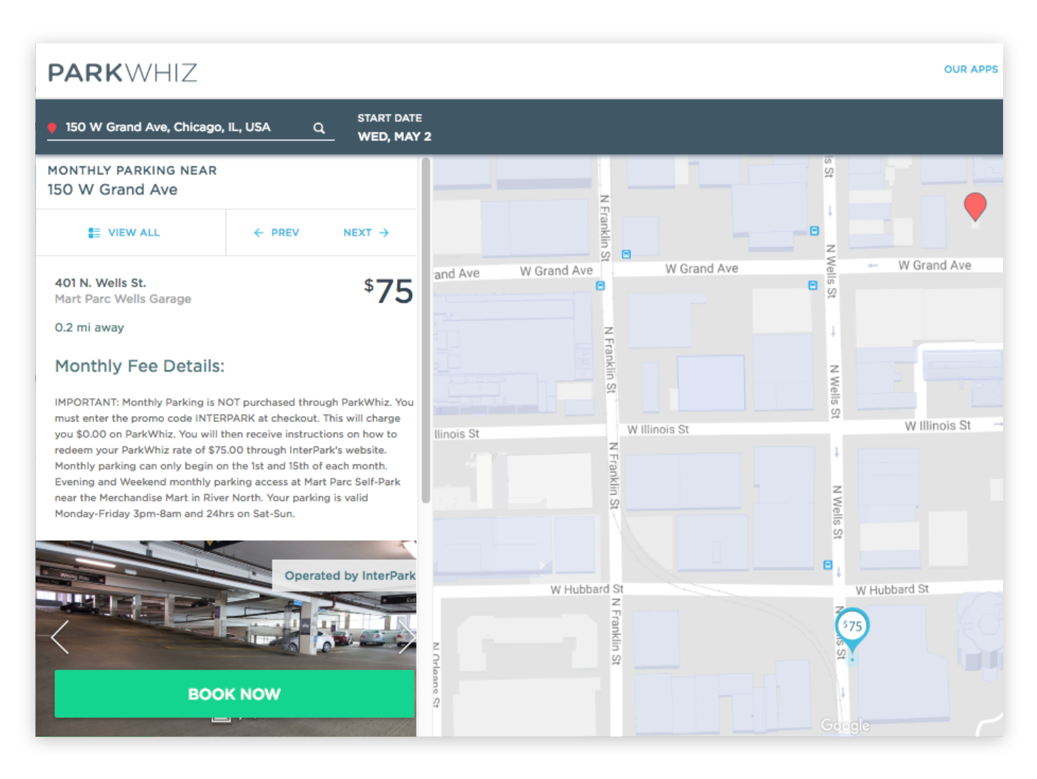Image resolution: width=1037 pixels, height=779 pixels.
Task: Show the next garage photo with the right chevron
Action: click(407, 636)
